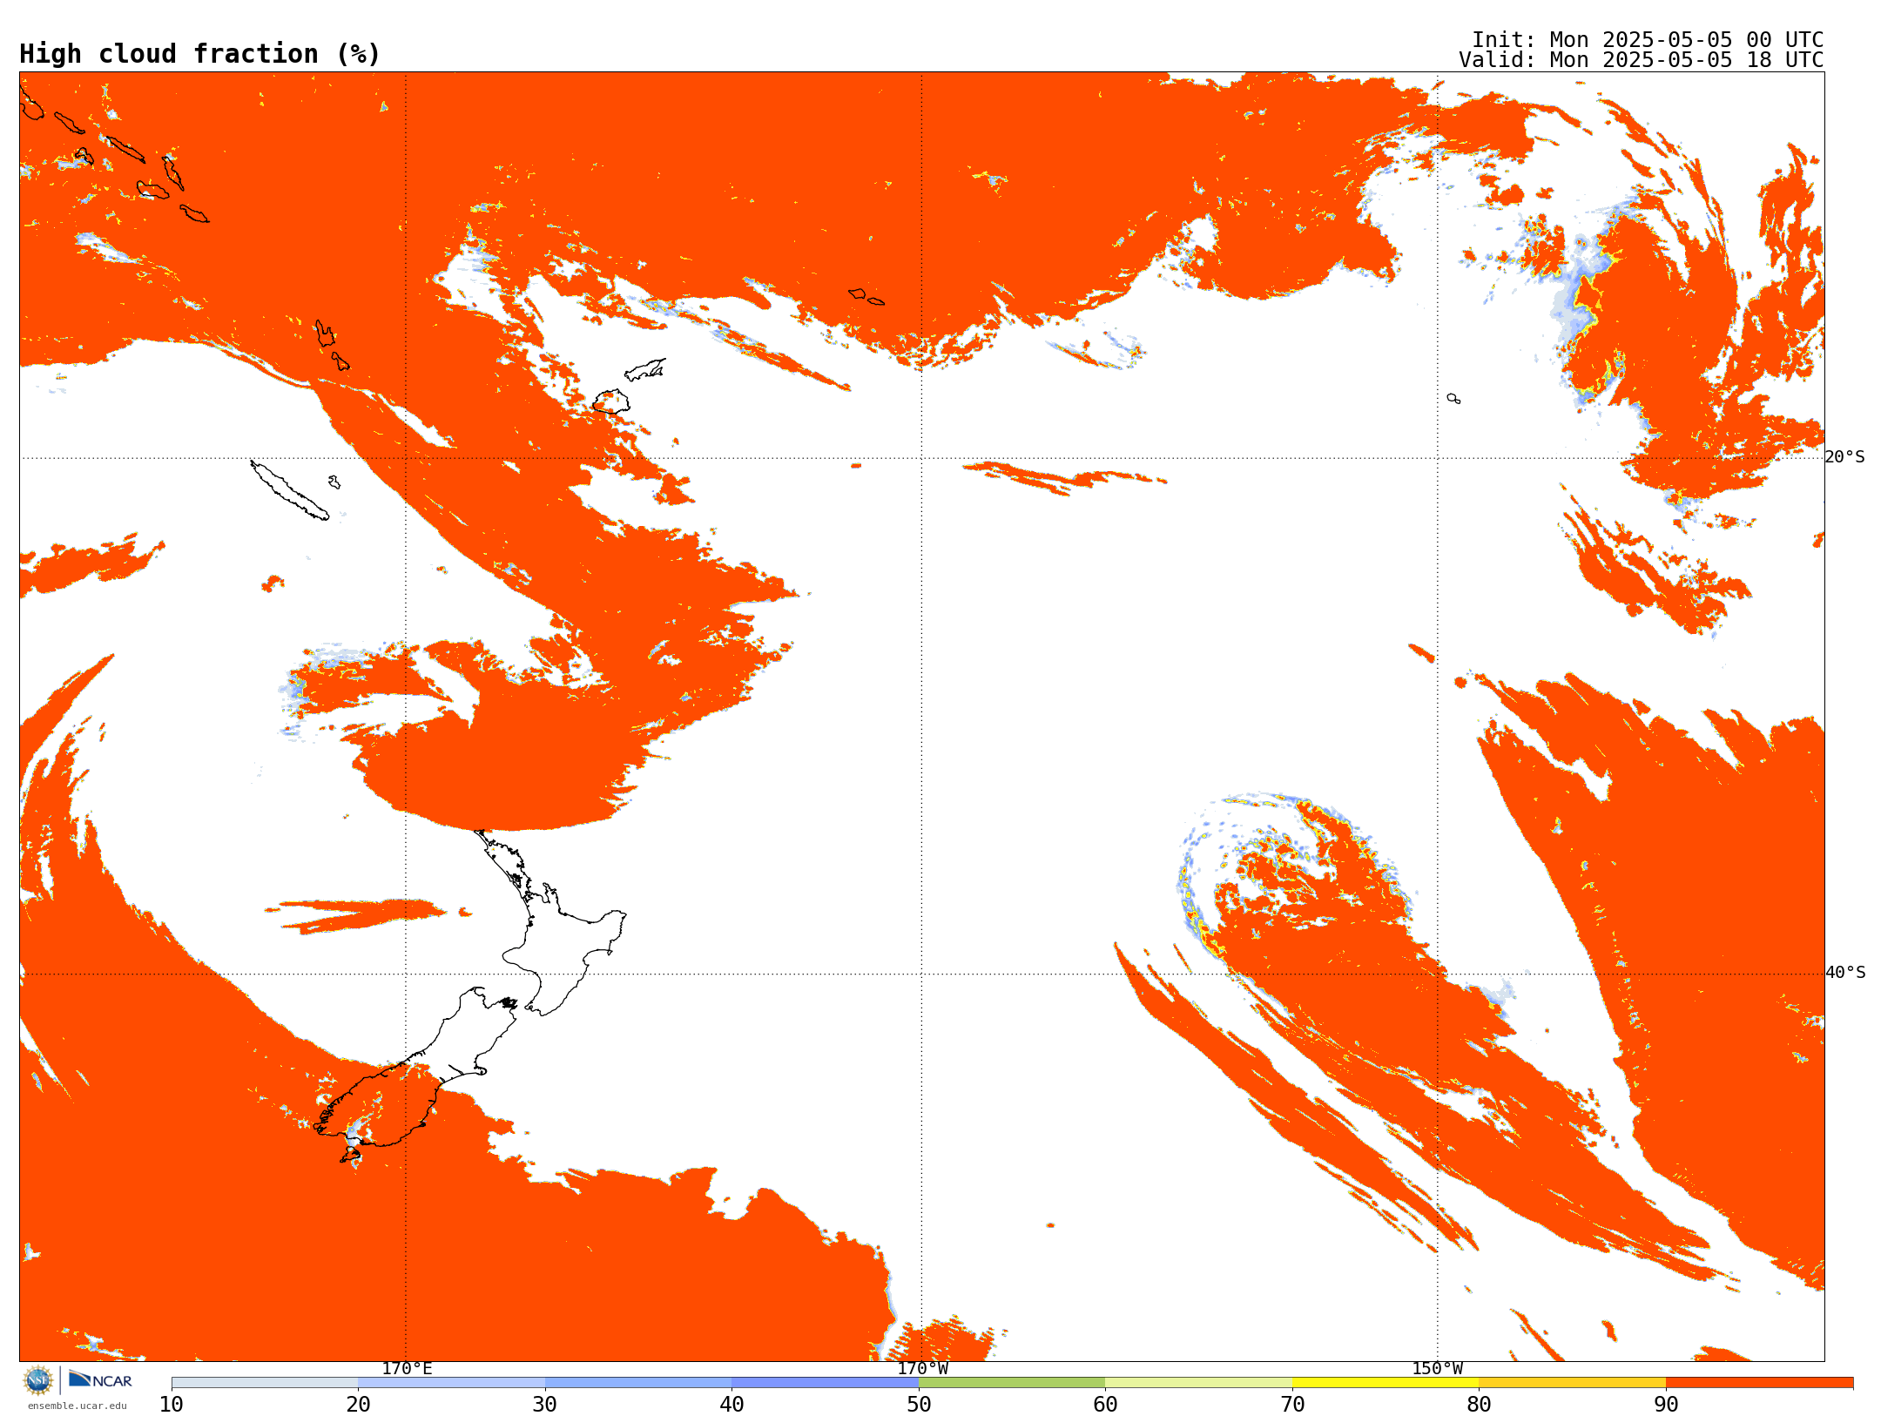1881x1416 pixels.
Task: Click the colorbar tick label 50
Action: click(x=919, y=1404)
